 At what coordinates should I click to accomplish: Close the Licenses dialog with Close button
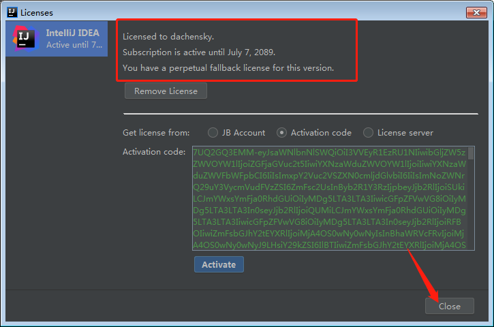(450, 306)
